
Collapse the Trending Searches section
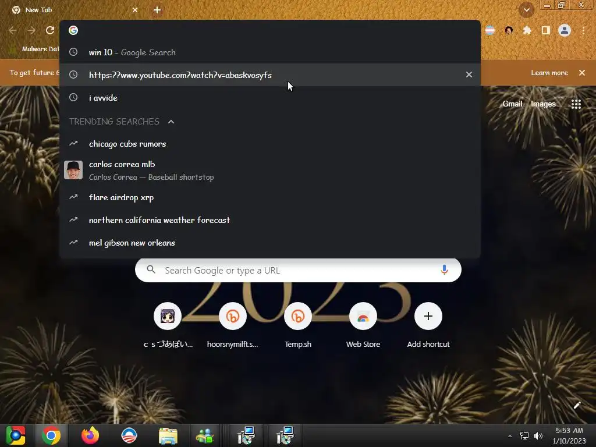(171, 122)
